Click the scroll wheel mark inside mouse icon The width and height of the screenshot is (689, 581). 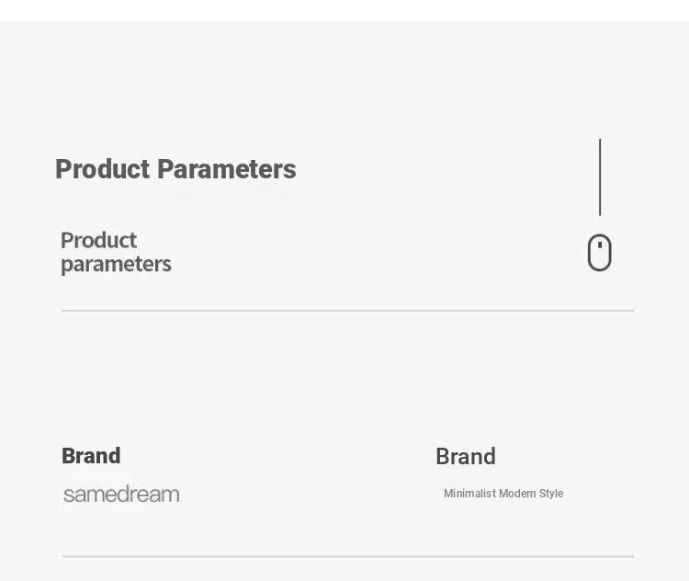(600, 245)
